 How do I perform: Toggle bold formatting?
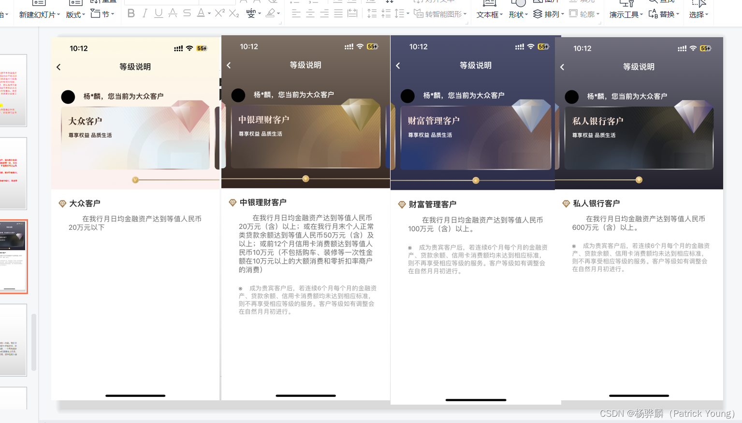(131, 14)
